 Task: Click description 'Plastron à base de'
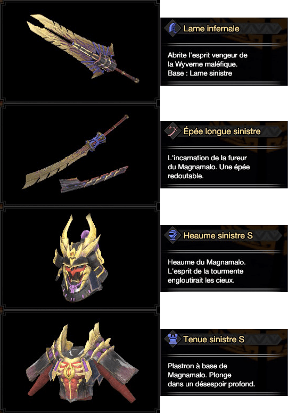click(198, 366)
